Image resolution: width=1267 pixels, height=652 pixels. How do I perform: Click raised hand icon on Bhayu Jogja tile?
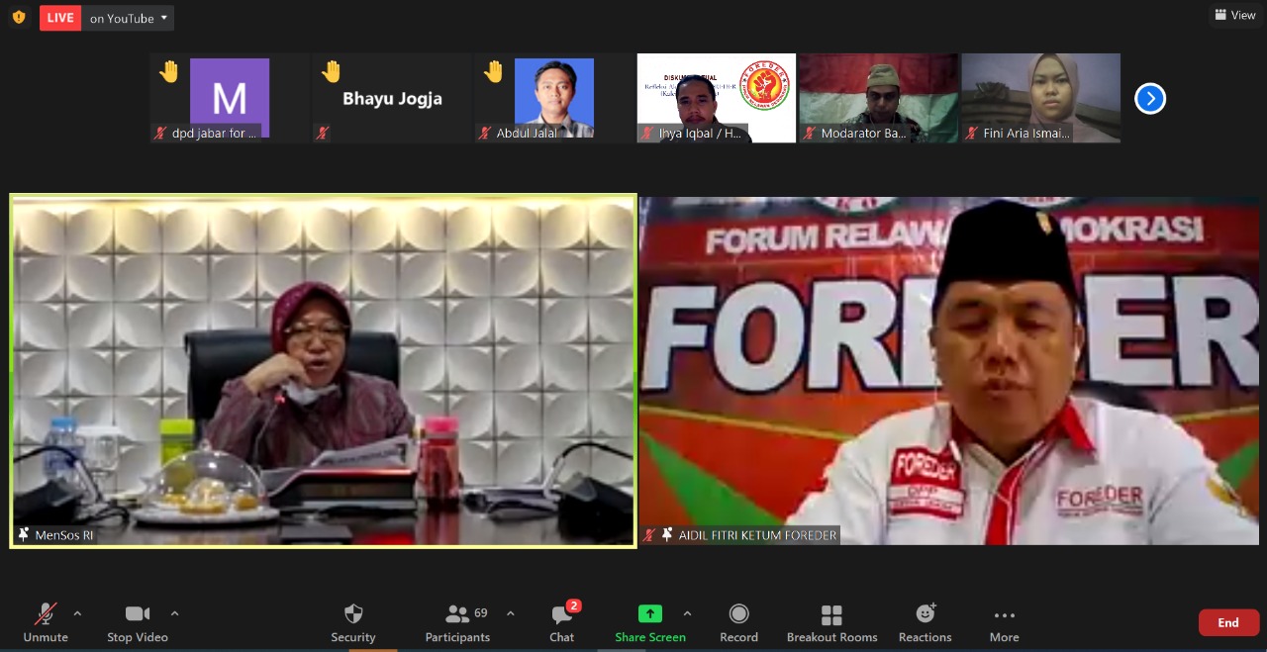pyautogui.click(x=332, y=72)
